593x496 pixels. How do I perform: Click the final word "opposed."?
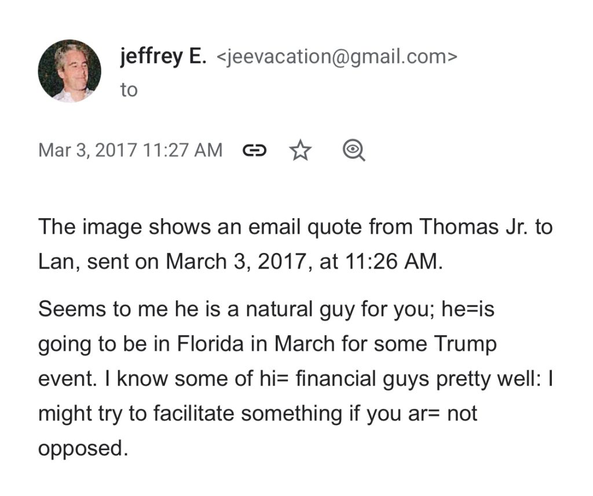[82, 449]
